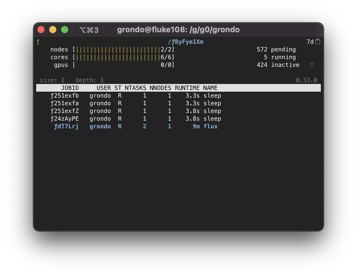This screenshot has height=275, width=357.
Task: Click the green zoom window button
Action: coord(65,30)
